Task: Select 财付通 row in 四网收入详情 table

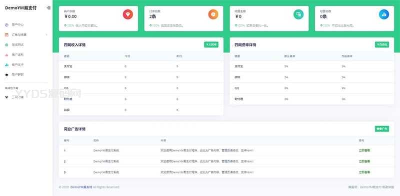Action: click(x=141, y=99)
